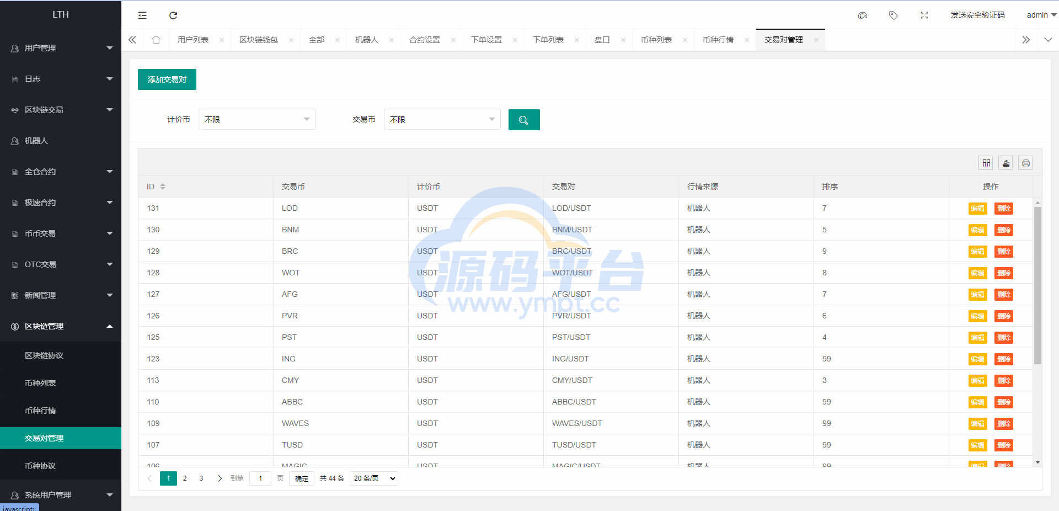This screenshot has height=511, width=1059.
Task: Switch to 盘口 tab
Action: pos(602,40)
